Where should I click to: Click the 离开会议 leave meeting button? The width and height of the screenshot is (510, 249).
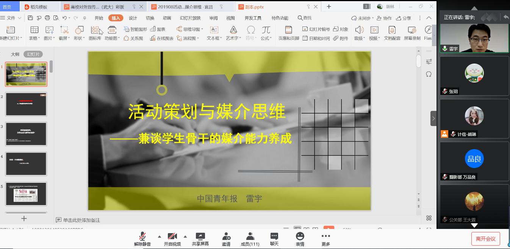point(485,239)
